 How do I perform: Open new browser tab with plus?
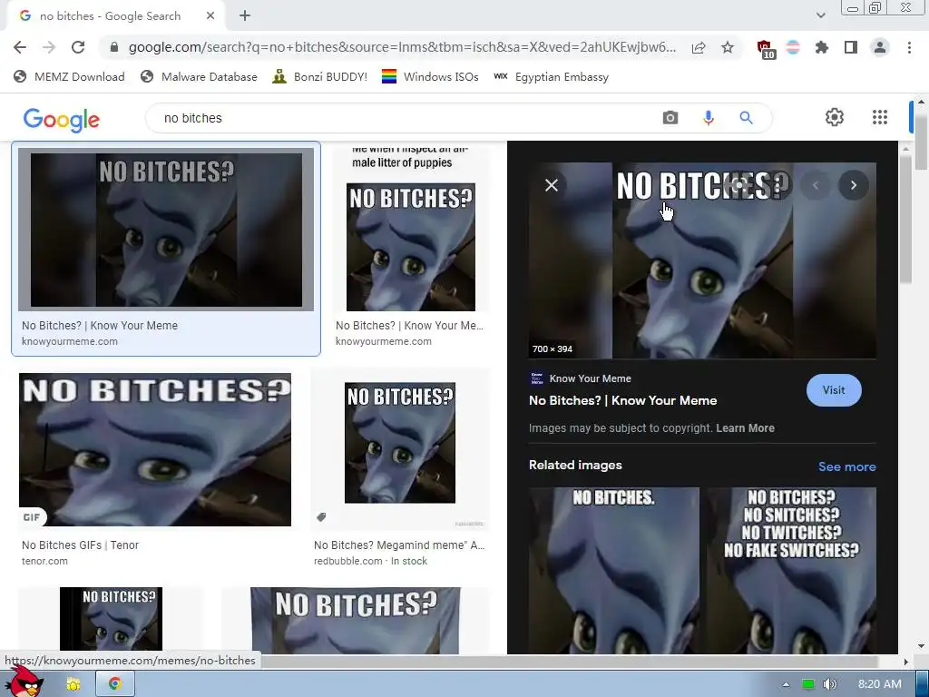point(245,16)
